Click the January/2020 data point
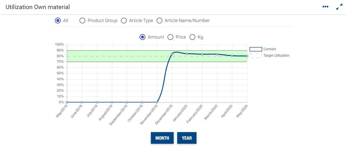The image size is (347, 153). (187, 54)
